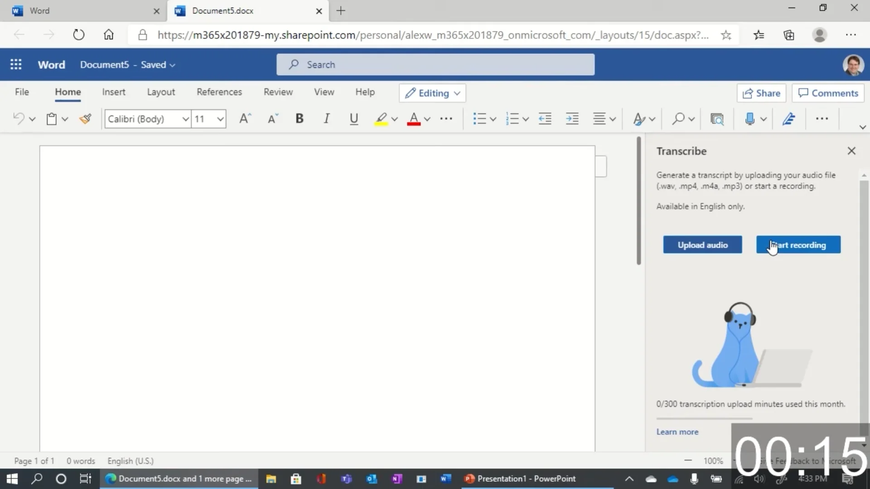The width and height of the screenshot is (870, 489).
Task: Click the Share button
Action: click(x=761, y=93)
